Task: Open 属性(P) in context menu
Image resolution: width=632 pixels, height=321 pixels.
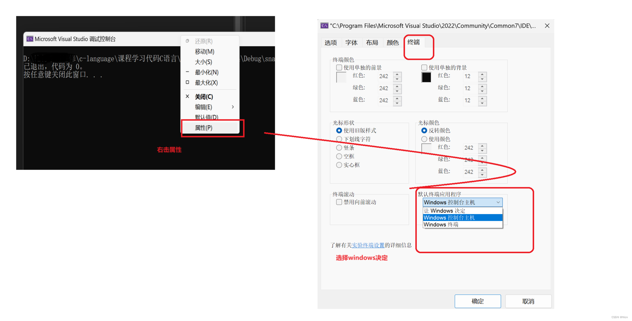Action: coord(204,128)
